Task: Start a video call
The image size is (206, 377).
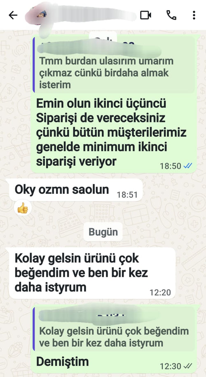Action: 145,15
